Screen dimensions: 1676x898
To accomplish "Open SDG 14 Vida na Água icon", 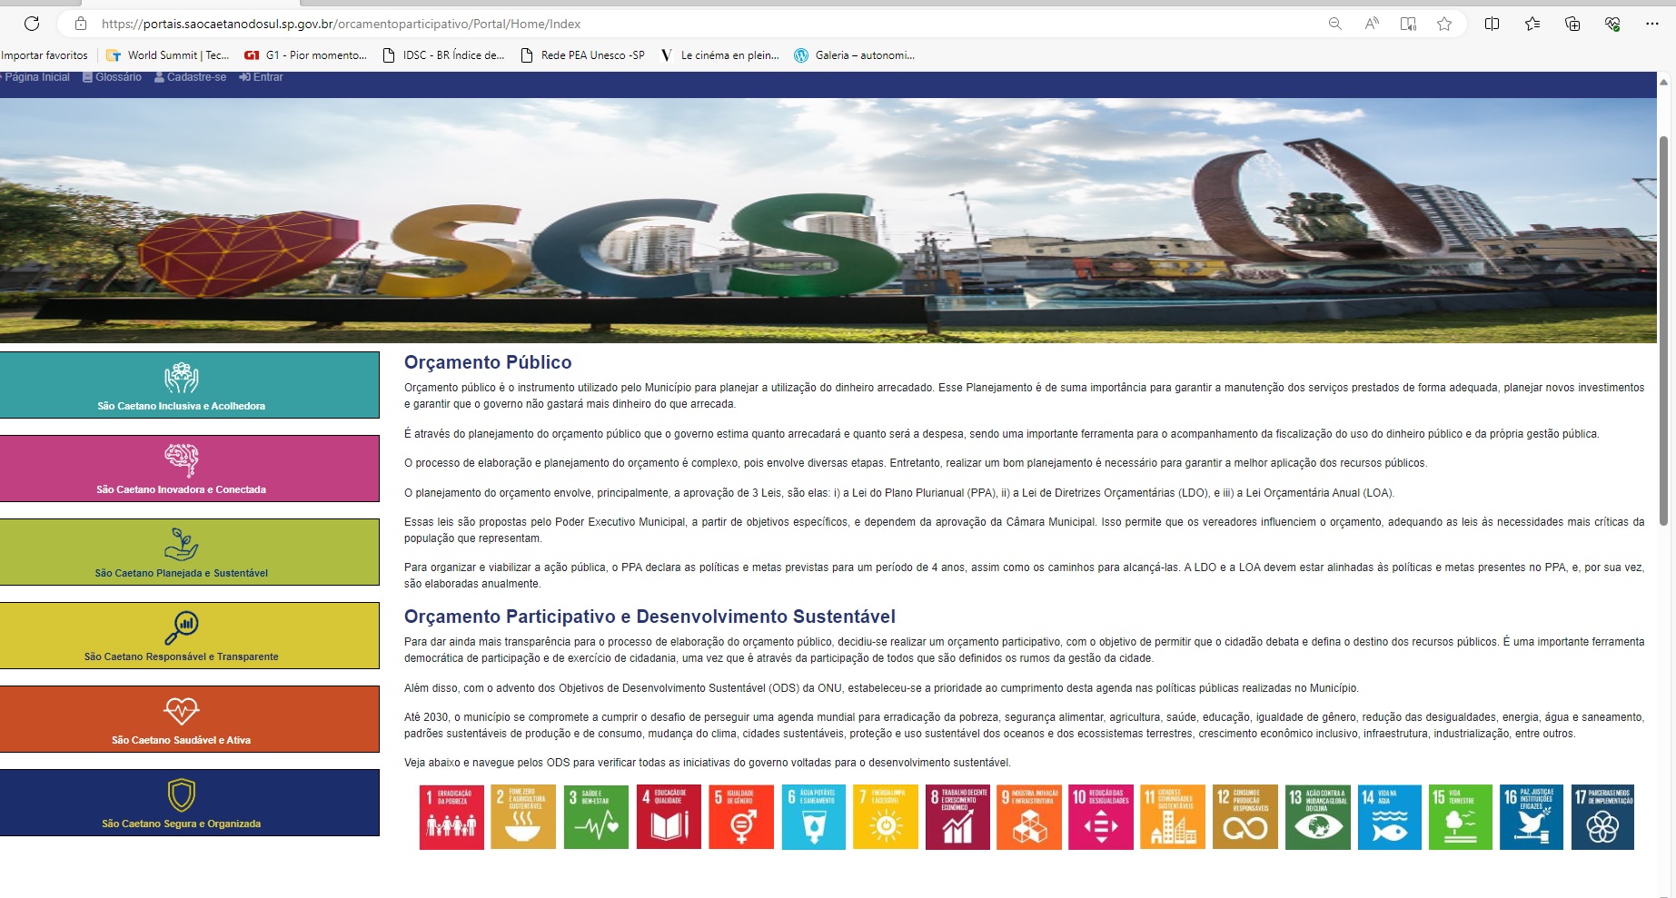I will coord(1389,817).
